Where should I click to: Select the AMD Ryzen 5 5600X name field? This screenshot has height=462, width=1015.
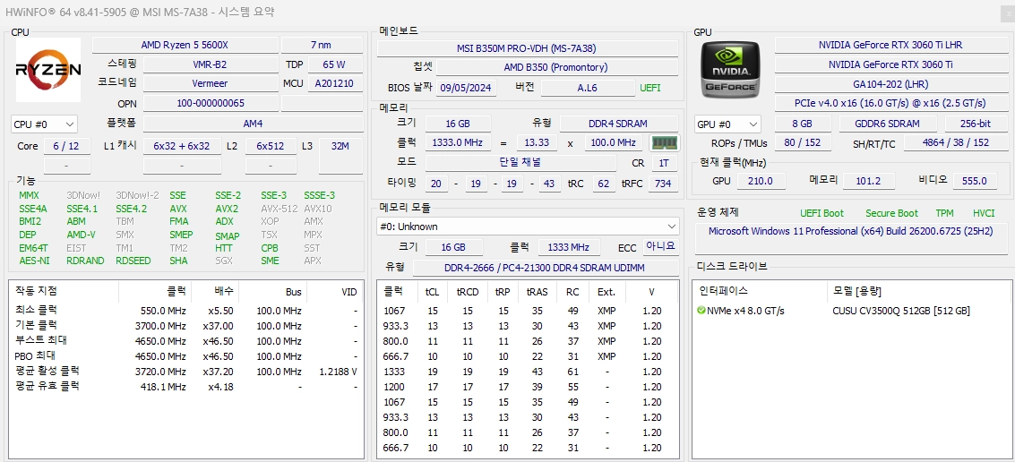tap(185, 45)
